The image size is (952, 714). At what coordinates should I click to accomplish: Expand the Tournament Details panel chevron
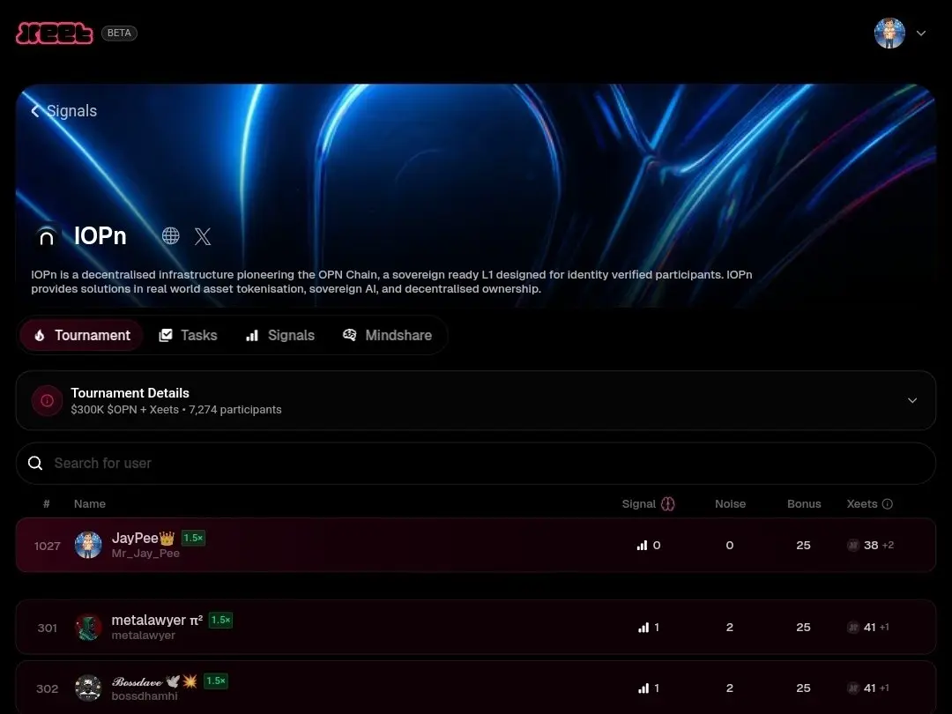[x=912, y=401]
